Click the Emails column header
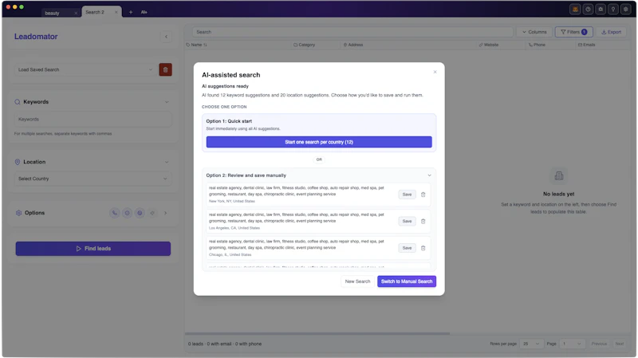The height and width of the screenshot is (358, 638). click(586, 45)
